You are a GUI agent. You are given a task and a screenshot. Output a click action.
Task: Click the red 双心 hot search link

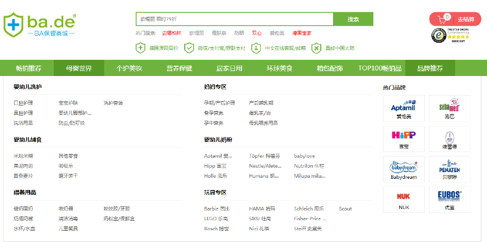[x=256, y=33]
